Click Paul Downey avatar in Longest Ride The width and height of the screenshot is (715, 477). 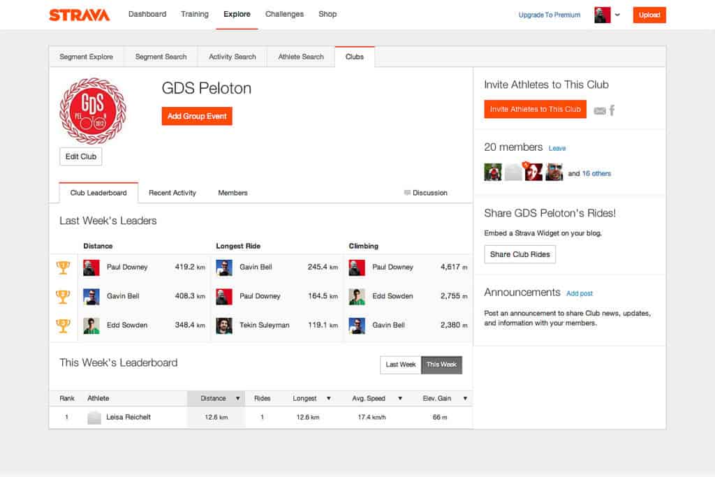224,297
